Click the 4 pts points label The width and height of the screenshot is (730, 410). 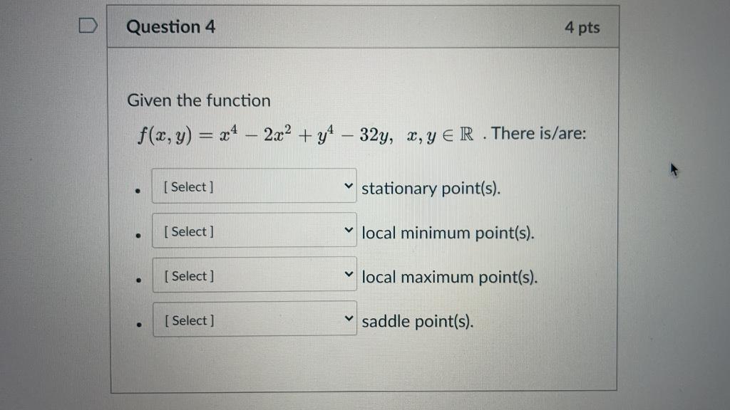pos(583,27)
